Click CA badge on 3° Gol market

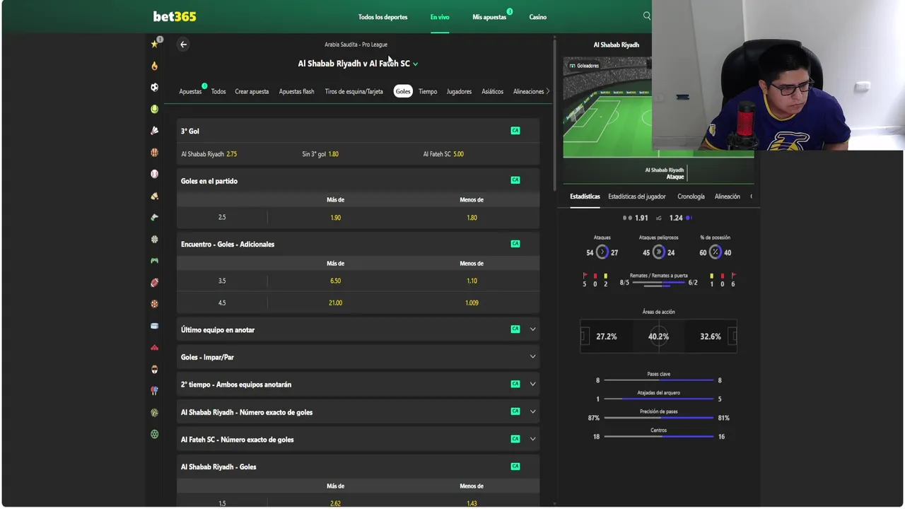(x=515, y=131)
